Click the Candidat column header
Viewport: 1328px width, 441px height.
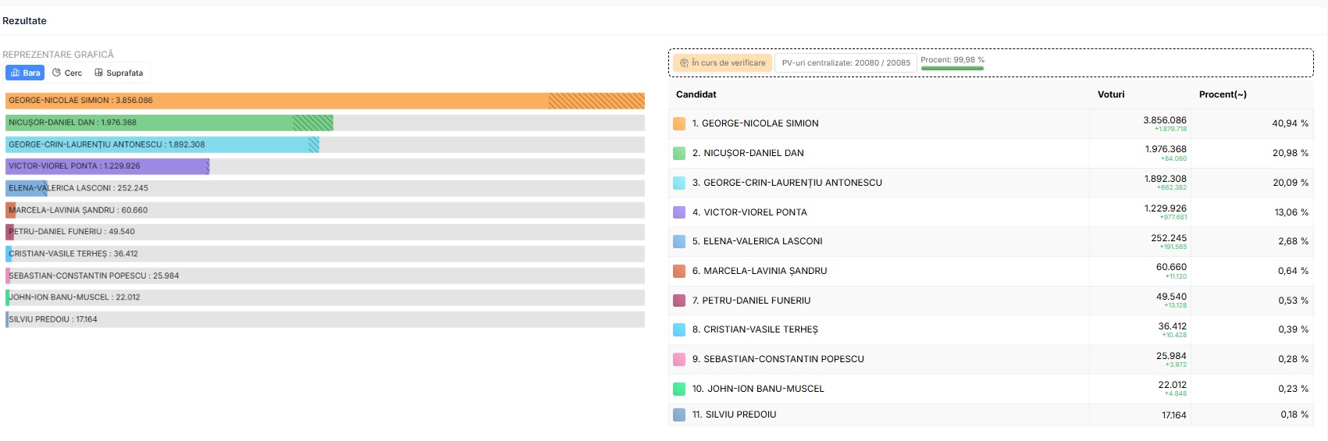(696, 94)
